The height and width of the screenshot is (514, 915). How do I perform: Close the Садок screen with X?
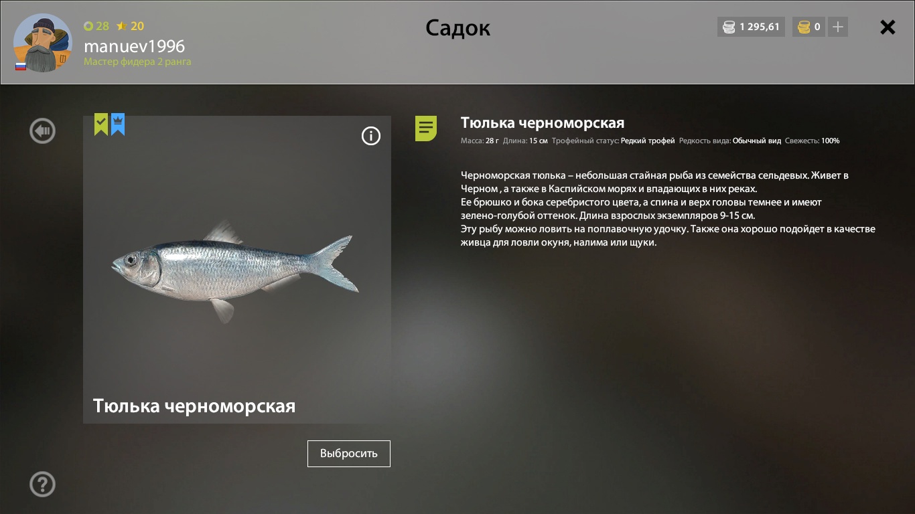(888, 27)
